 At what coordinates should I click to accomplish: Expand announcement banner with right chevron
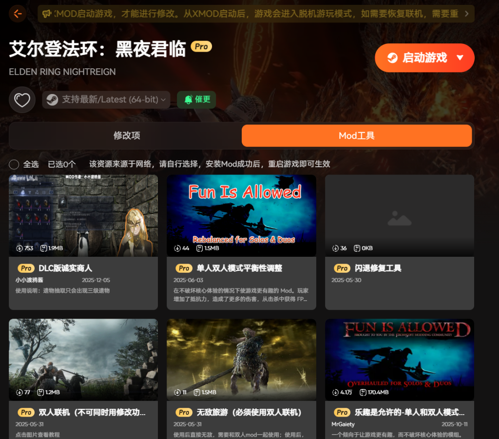pyautogui.click(x=466, y=14)
